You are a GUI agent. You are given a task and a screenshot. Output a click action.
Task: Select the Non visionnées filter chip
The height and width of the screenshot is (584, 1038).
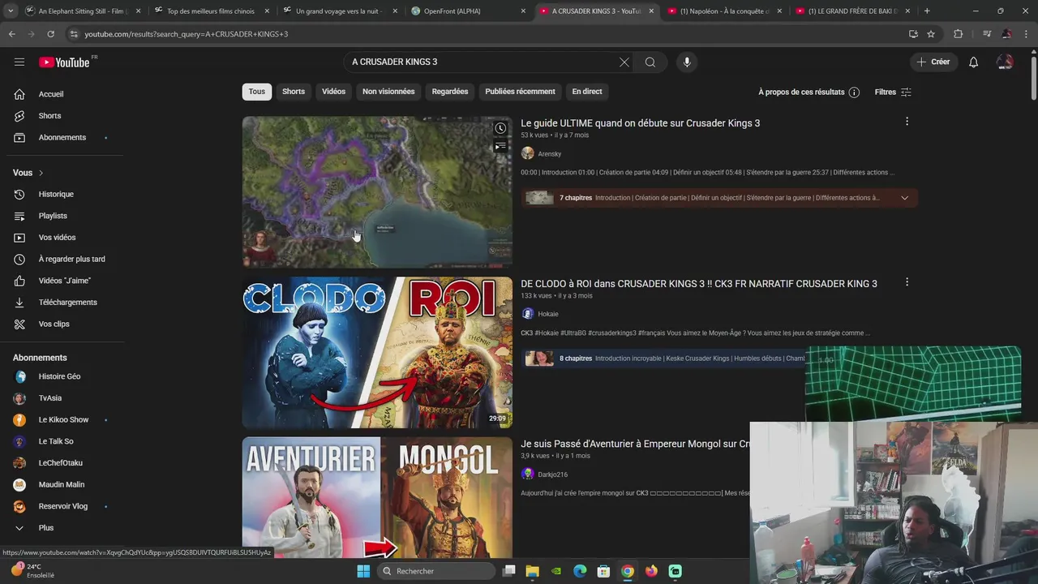[388, 92]
